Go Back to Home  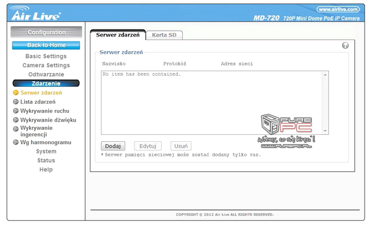(x=46, y=45)
